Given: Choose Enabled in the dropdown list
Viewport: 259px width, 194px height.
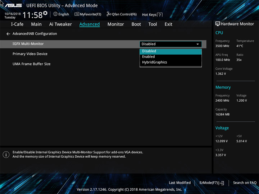Looking at the screenshot, I should 171,57.
